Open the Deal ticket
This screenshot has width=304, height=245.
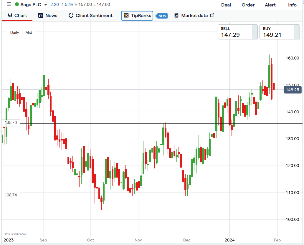point(226,5)
